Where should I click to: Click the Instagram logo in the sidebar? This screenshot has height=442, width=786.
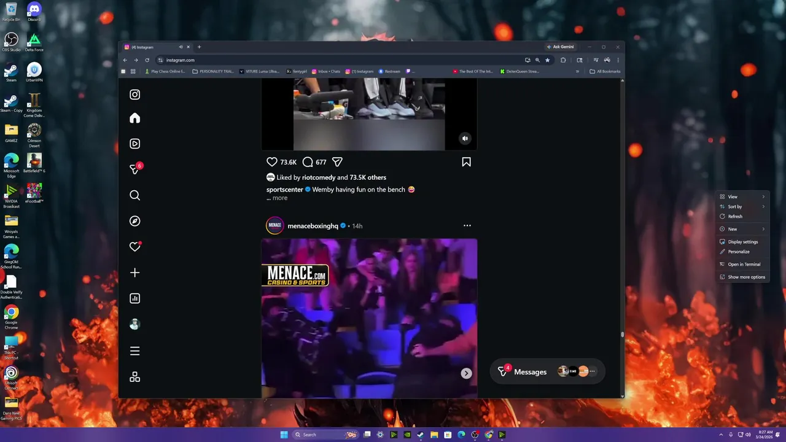(x=135, y=95)
